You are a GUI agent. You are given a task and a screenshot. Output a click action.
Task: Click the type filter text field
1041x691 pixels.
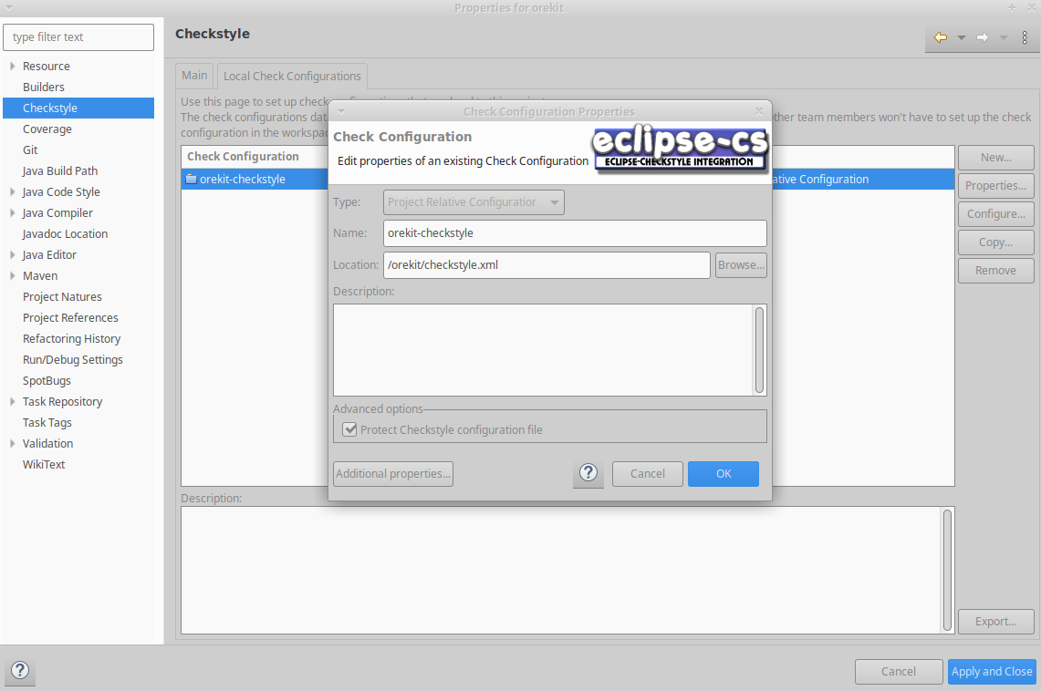(x=78, y=37)
